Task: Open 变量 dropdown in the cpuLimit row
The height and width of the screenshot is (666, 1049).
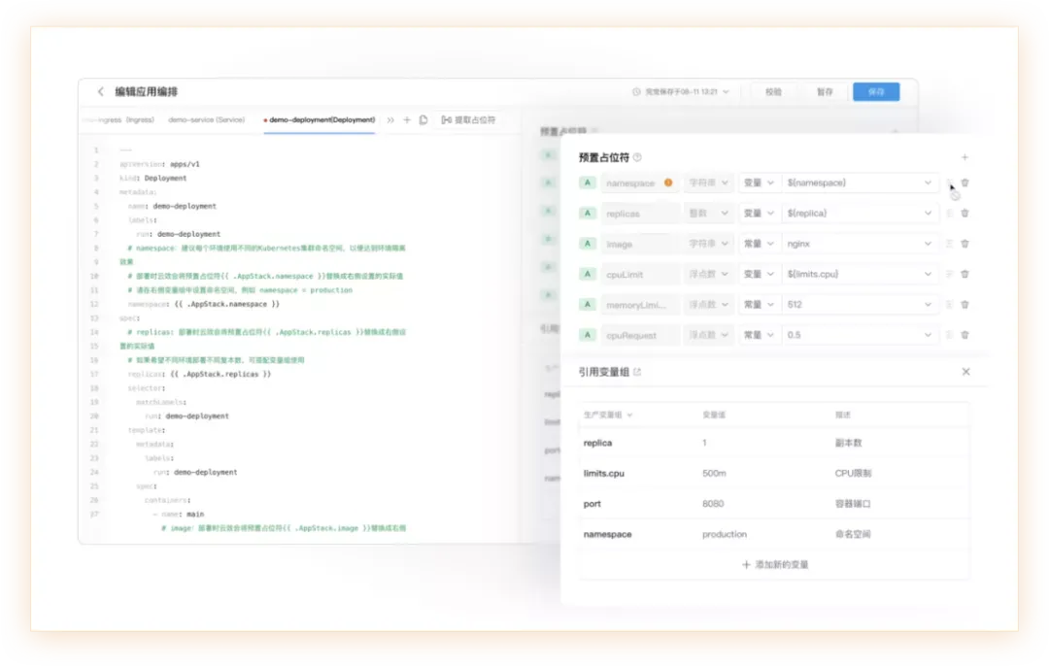Action: pyautogui.click(x=759, y=274)
